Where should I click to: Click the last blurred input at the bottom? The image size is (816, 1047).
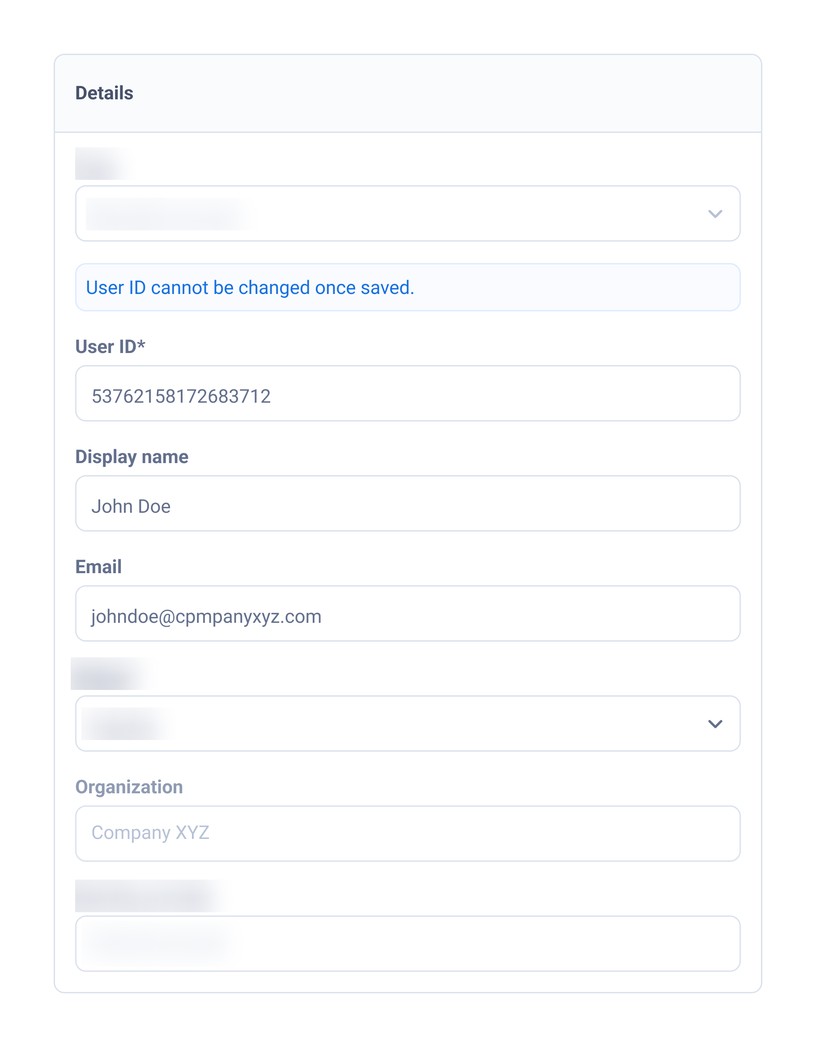pyautogui.click(x=408, y=944)
